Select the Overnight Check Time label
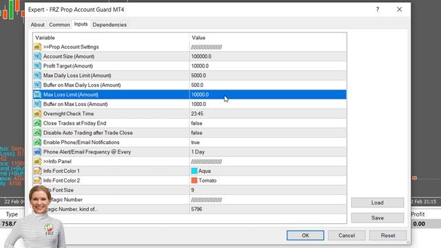The image size is (441, 248). coord(68,114)
